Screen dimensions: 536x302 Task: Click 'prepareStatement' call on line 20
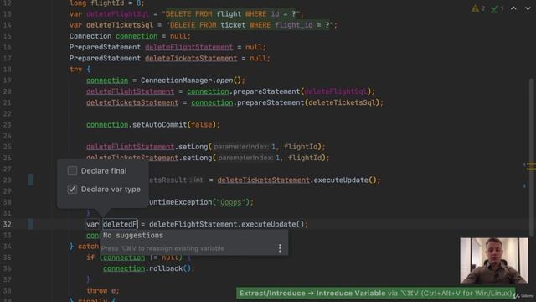(x=266, y=91)
